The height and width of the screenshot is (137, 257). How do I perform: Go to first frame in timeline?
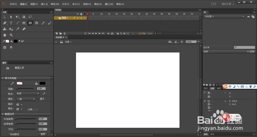click(x=89, y=33)
